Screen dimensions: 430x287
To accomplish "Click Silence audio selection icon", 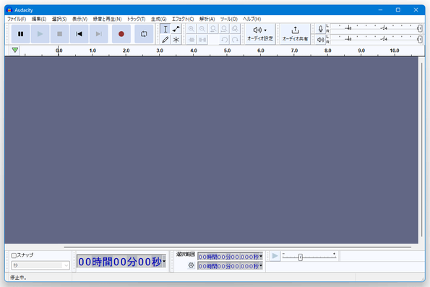I will pyautogui.click(x=202, y=40).
